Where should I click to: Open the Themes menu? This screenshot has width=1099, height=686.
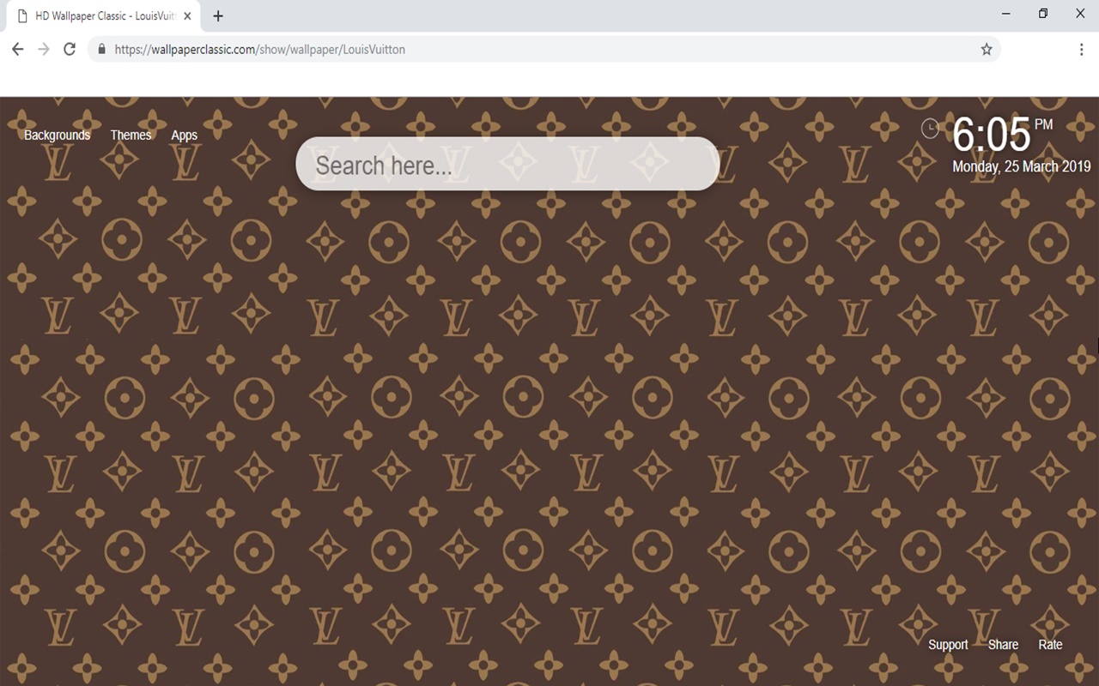[x=131, y=135]
